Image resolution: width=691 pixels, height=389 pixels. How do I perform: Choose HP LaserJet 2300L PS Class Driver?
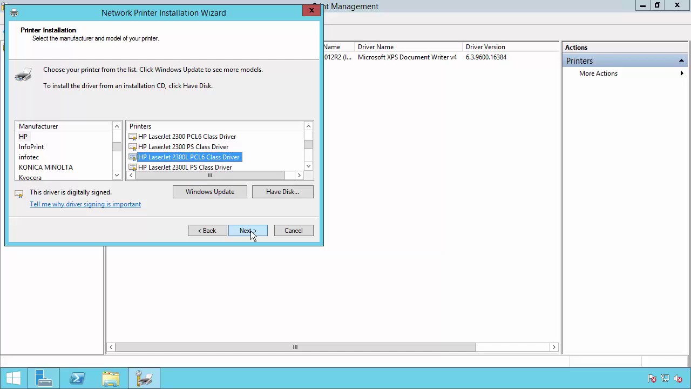(x=185, y=167)
